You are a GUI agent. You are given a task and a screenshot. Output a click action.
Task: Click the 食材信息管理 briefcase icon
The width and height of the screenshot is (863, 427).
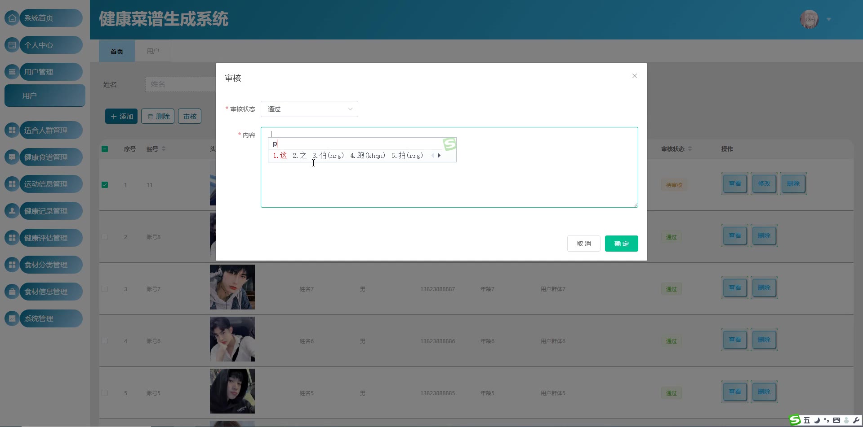coord(12,292)
